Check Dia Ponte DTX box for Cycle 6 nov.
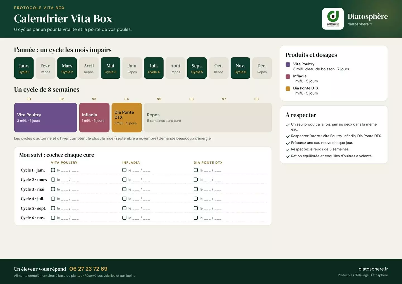 pos(196,218)
